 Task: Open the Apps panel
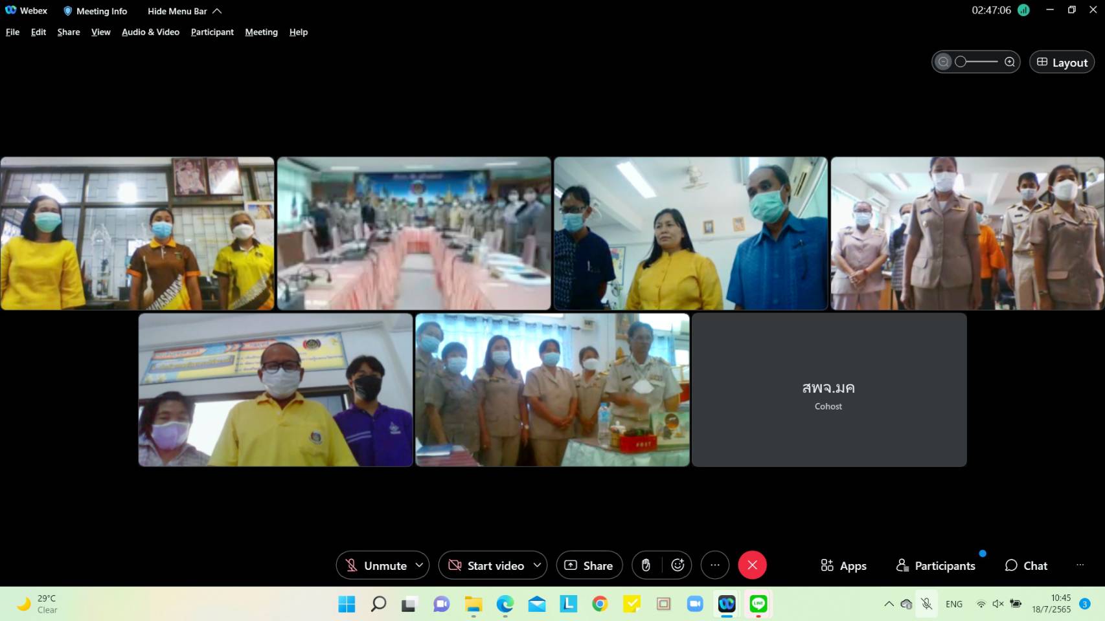(x=843, y=565)
